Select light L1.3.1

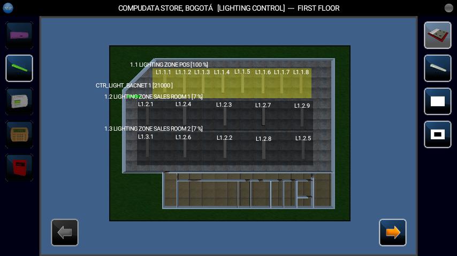point(146,137)
